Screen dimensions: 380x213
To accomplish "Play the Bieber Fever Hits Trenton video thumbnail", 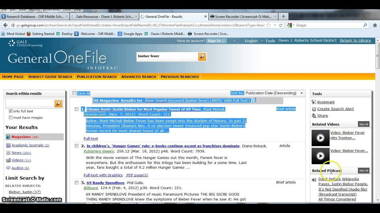I will click(x=320, y=138).
